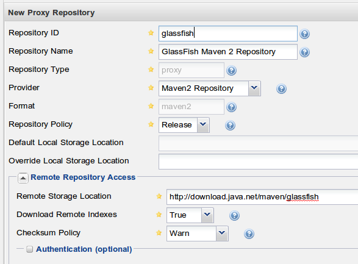Click the True value in Download Indexes

(184, 215)
